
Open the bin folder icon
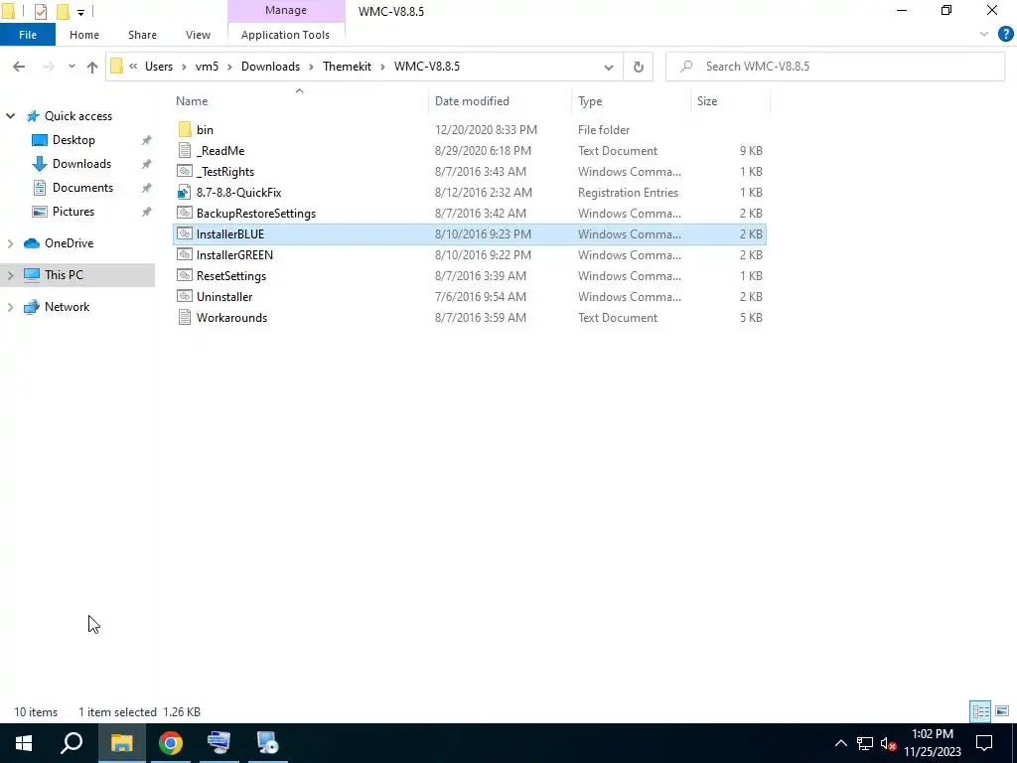pos(185,130)
